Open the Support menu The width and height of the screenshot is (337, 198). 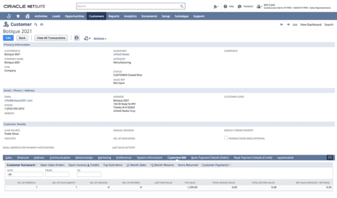pos(199,16)
